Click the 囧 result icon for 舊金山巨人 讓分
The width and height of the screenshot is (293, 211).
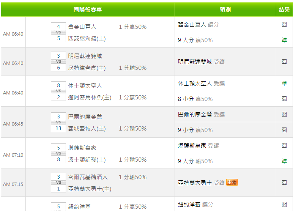point(284,24)
